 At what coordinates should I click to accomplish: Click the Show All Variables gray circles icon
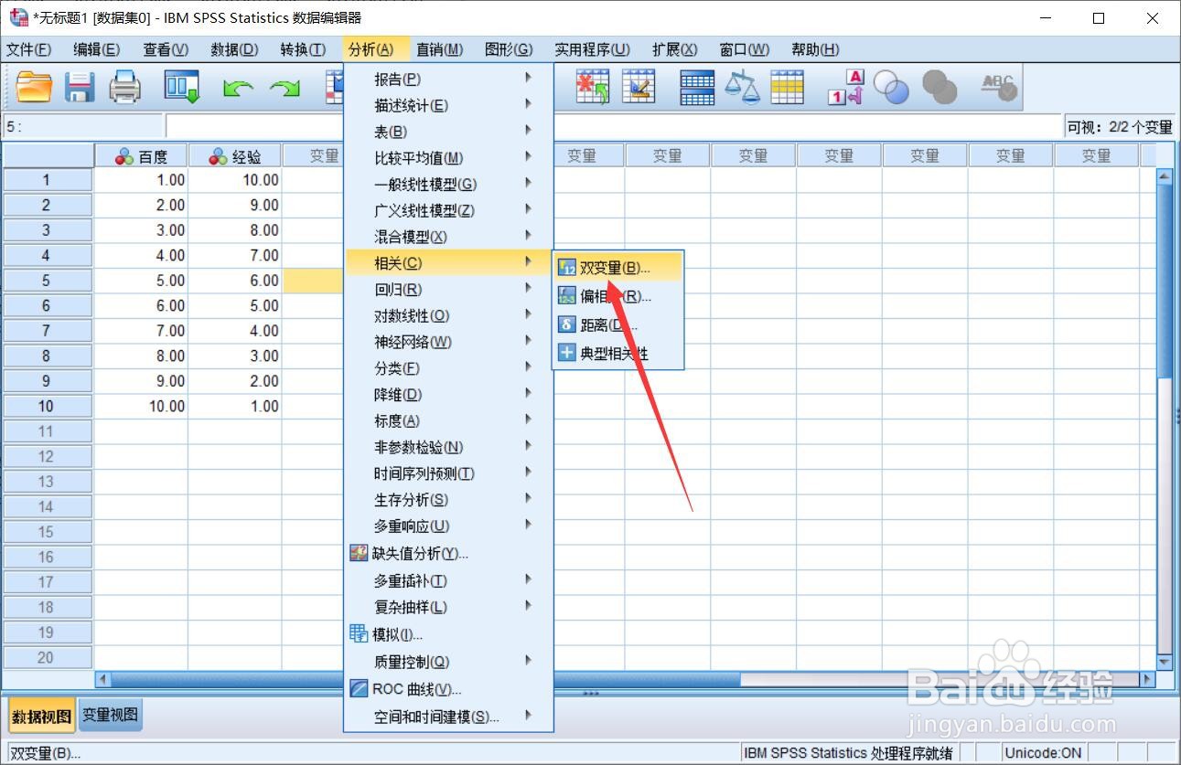point(939,88)
